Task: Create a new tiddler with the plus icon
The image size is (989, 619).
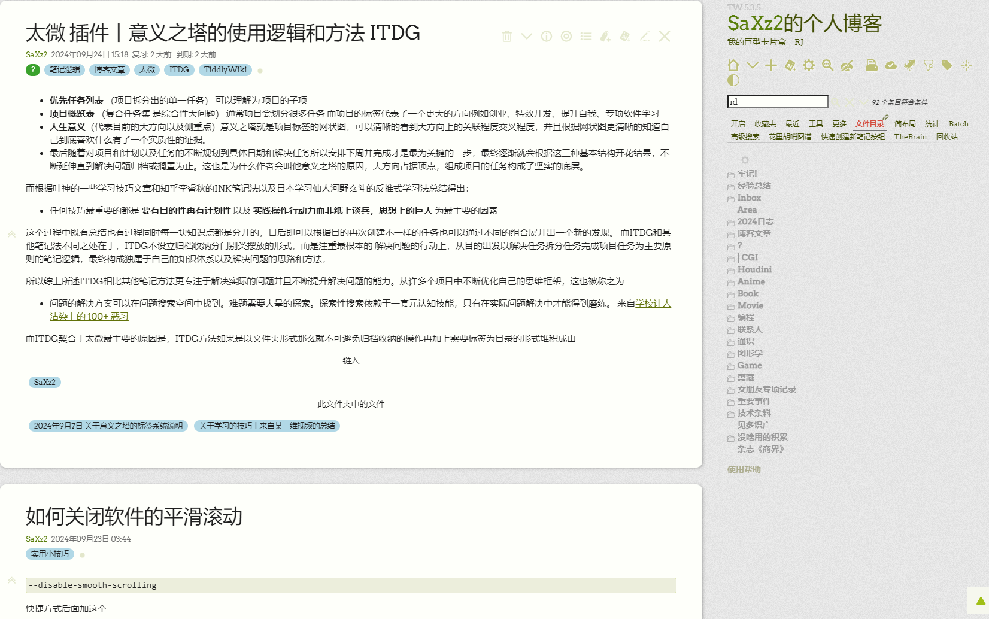Action: pos(771,65)
